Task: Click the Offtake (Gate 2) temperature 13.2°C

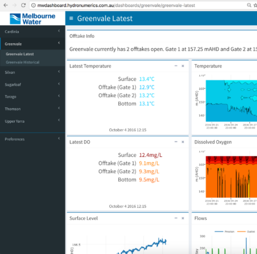Action: tap(146, 95)
